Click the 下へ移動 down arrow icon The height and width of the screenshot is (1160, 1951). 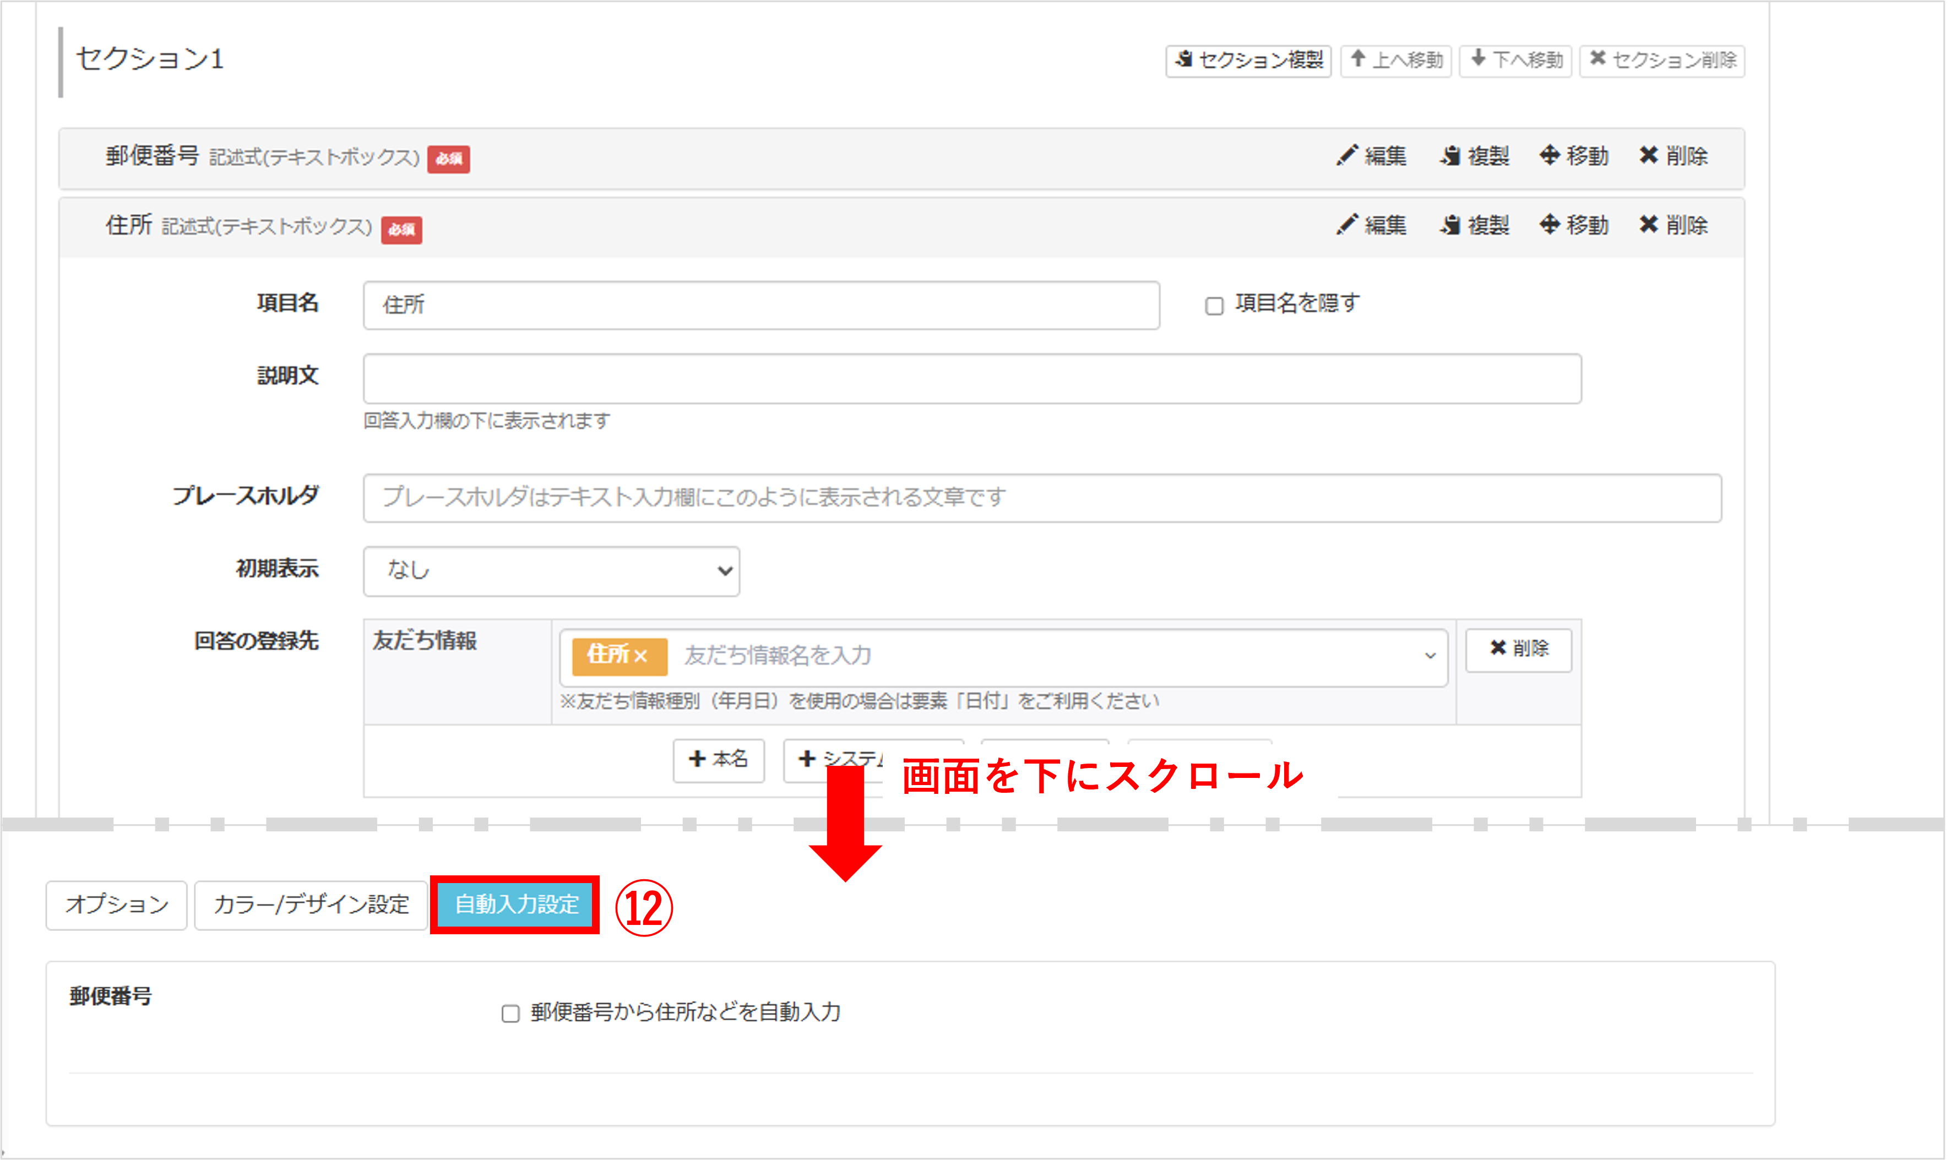[1477, 60]
